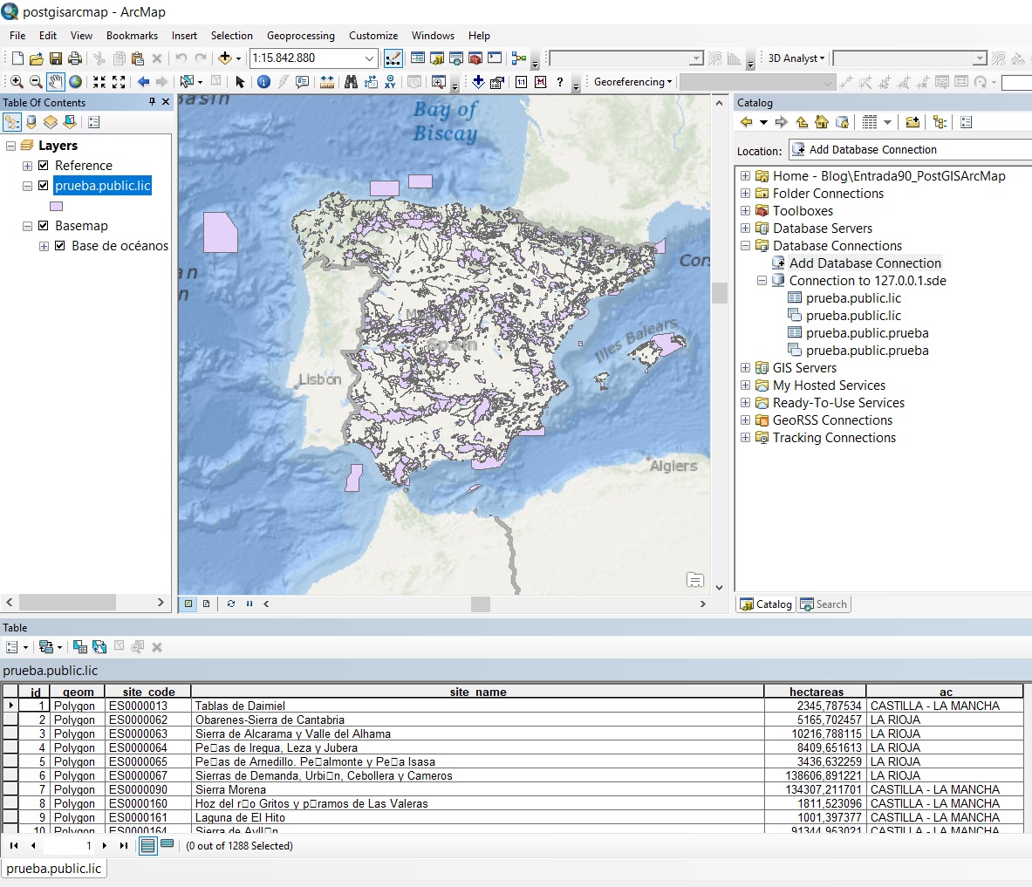Open the Bookmarks menu
This screenshot has width=1032, height=887.
132,36
